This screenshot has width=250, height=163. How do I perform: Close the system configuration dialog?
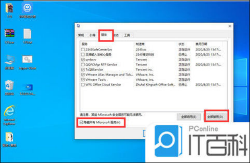point(230,26)
